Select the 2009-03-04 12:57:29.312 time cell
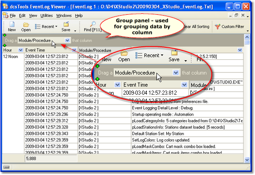Image resolution: width=255 pixels, height=175 pixels. click(51, 121)
